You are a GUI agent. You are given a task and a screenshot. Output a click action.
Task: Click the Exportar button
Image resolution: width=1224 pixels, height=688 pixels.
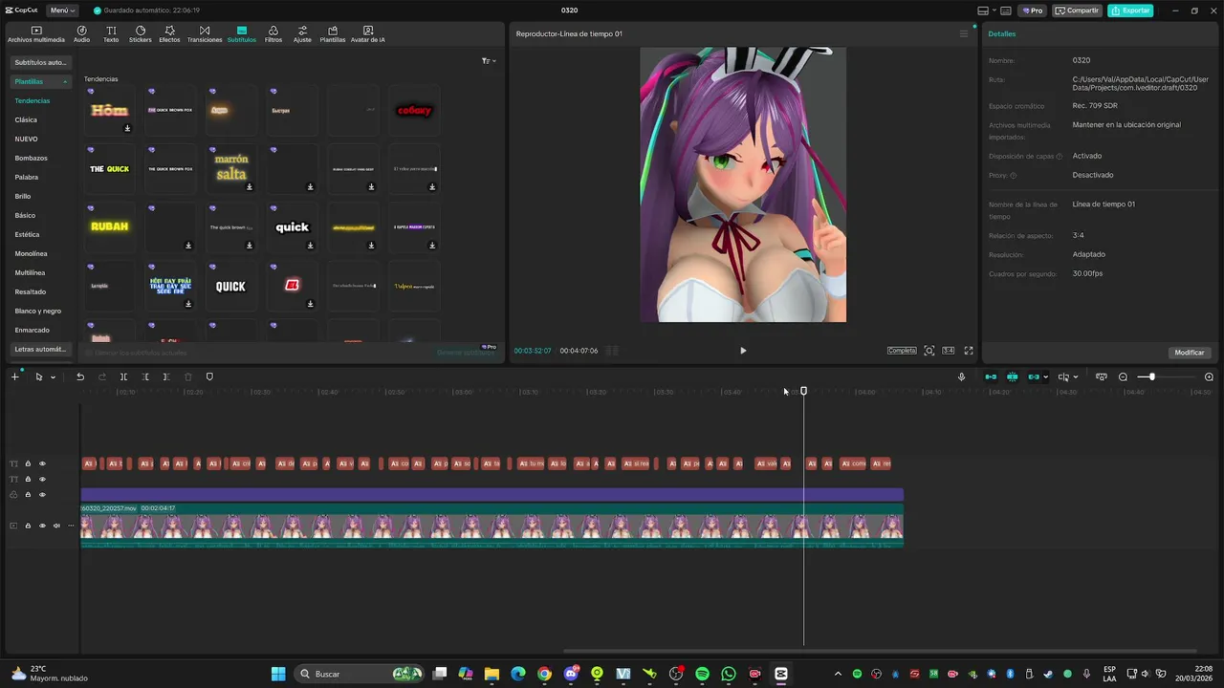[1130, 11]
